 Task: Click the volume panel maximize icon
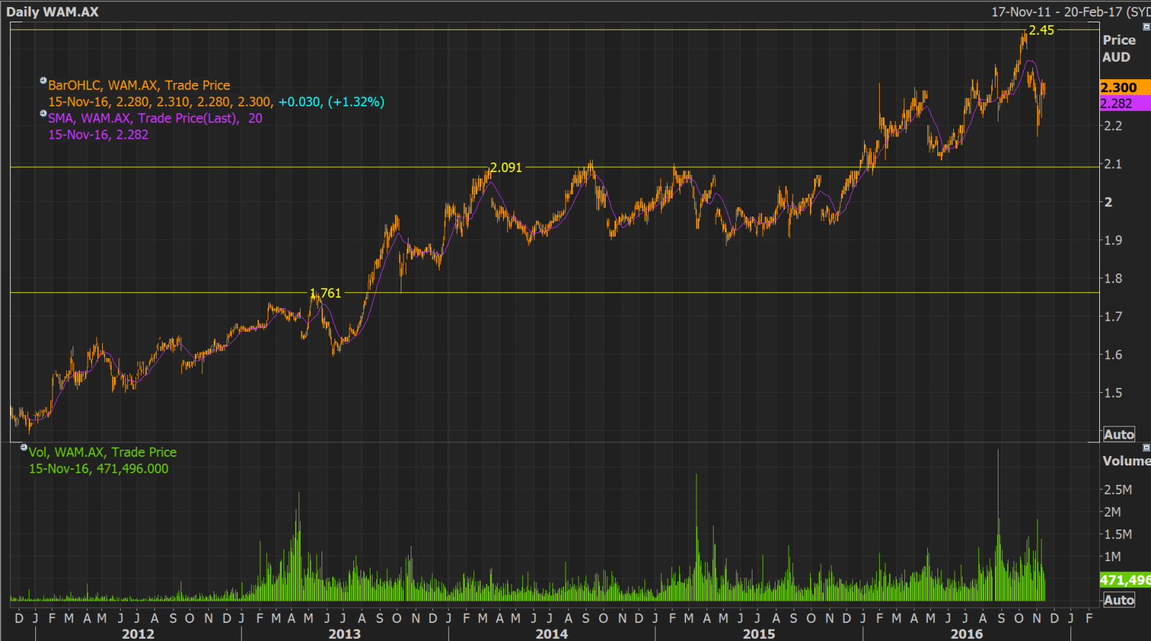click(1147, 447)
